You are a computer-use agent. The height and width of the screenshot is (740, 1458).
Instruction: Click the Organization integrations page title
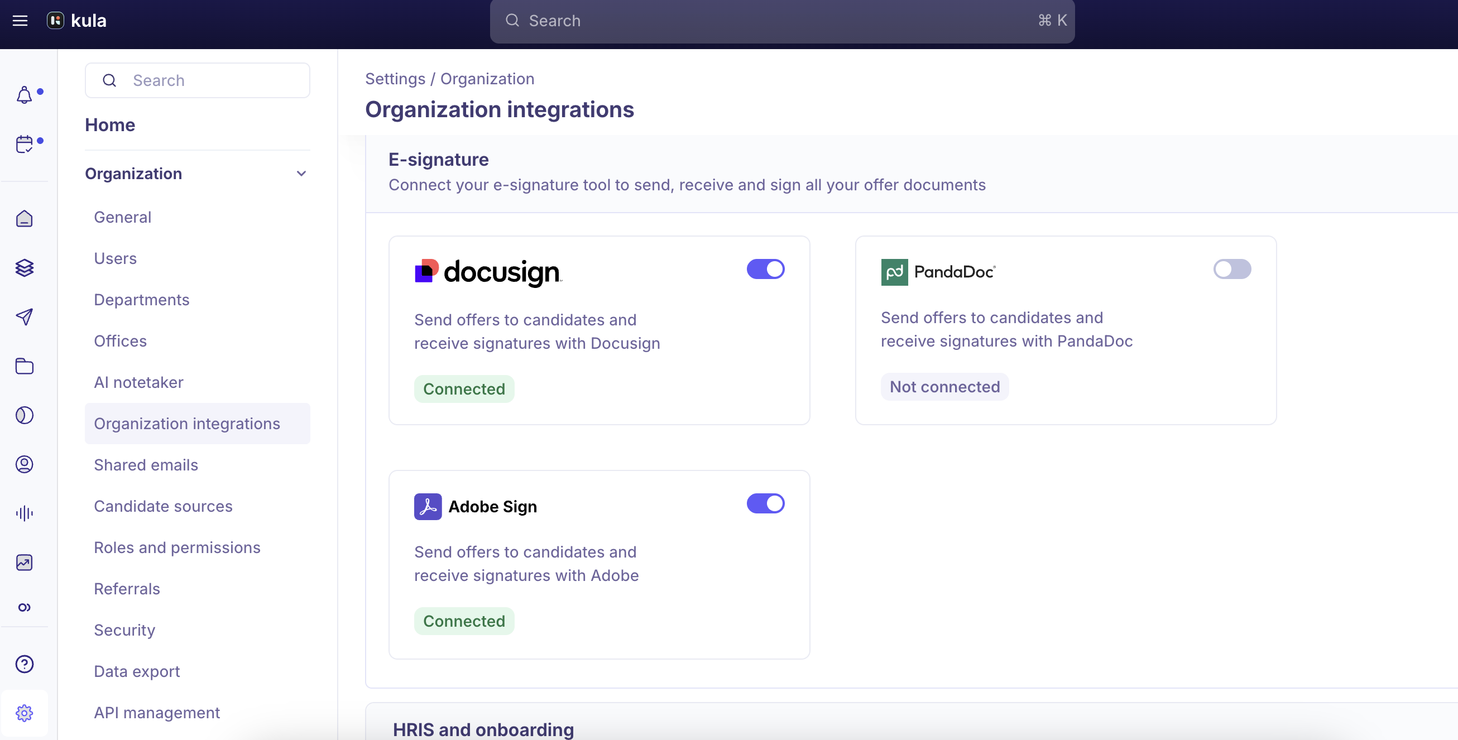499,110
